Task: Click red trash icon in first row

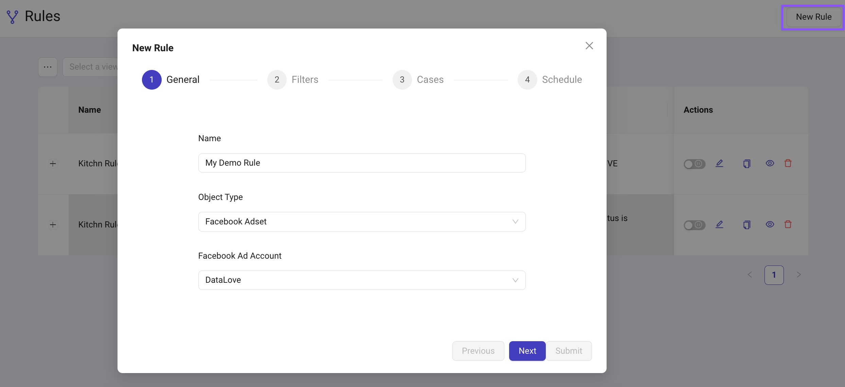Action: coord(788,164)
